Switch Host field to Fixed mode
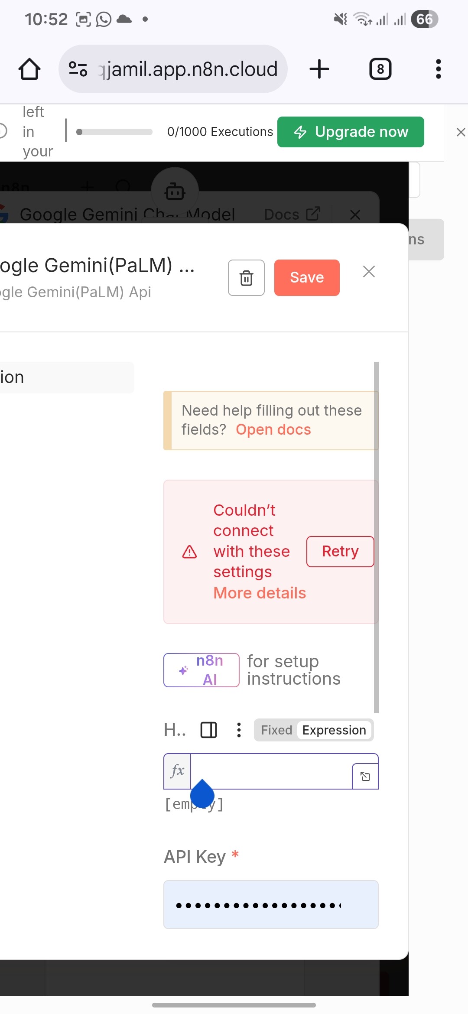 pos(276,730)
